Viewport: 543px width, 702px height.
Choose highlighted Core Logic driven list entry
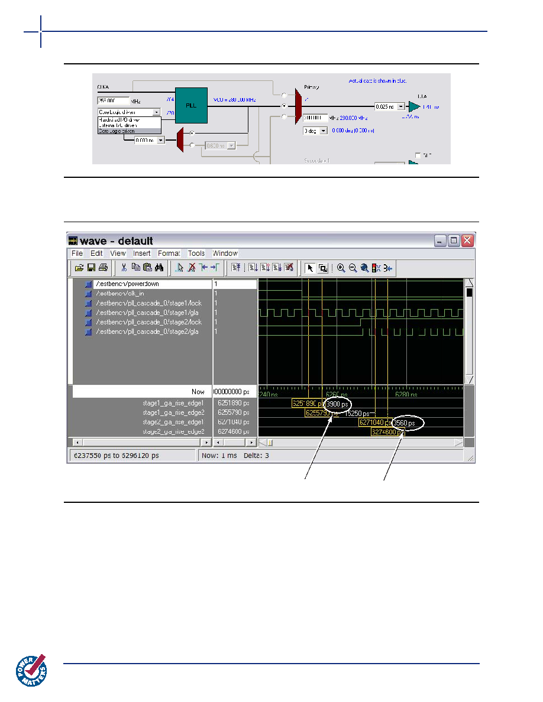pos(129,131)
